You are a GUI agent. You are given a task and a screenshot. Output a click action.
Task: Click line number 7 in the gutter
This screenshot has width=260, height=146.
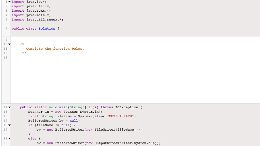pyautogui.click(x=6, y=29)
